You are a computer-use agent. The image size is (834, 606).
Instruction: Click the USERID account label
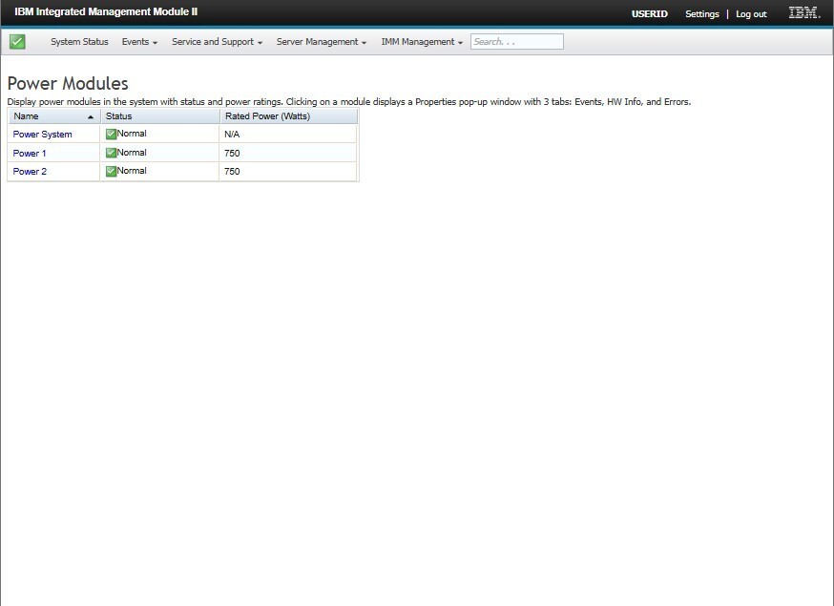(x=650, y=14)
